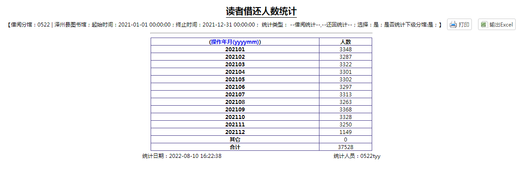This screenshot has width=529, height=176.
Task: Click the printer icon in 打印 button
Action: [x=453, y=25]
